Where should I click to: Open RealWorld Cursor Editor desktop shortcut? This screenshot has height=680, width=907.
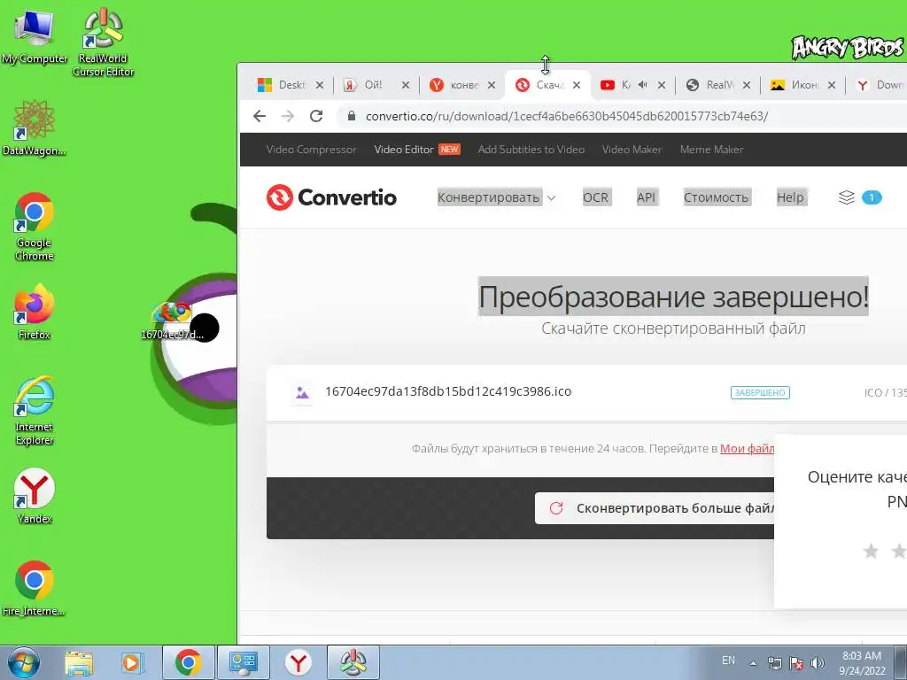(103, 42)
